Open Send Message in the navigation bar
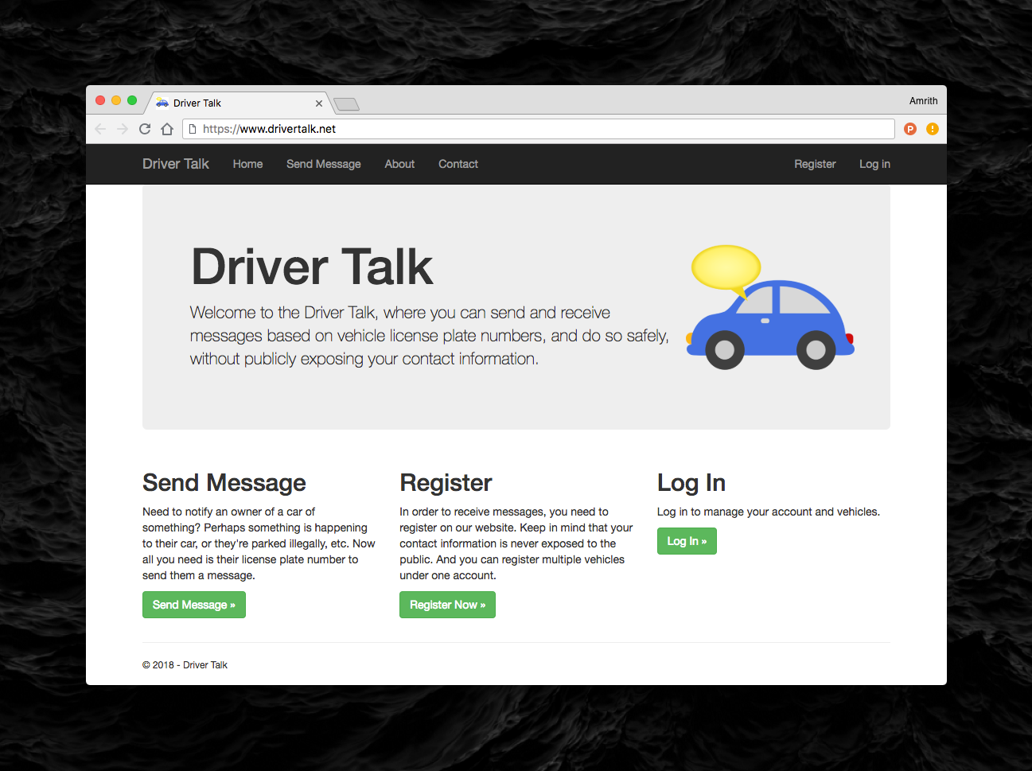The height and width of the screenshot is (771, 1032). tap(323, 164)
